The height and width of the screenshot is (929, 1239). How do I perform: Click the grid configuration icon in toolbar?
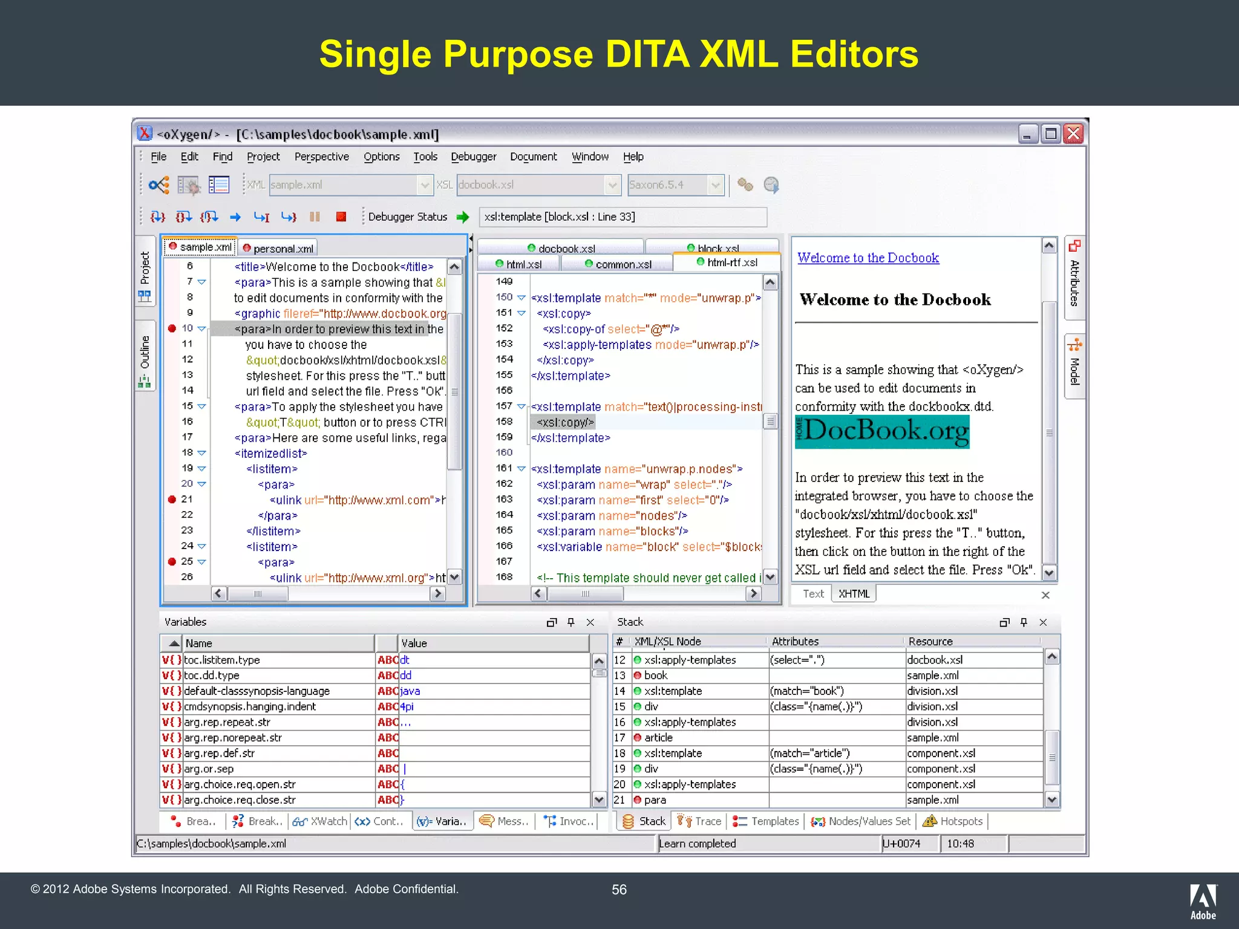tap(189, 184)
